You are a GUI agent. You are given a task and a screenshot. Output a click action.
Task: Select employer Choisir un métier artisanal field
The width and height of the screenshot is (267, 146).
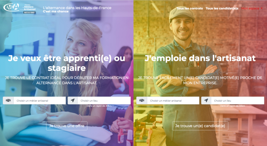(x=173, y=101)
